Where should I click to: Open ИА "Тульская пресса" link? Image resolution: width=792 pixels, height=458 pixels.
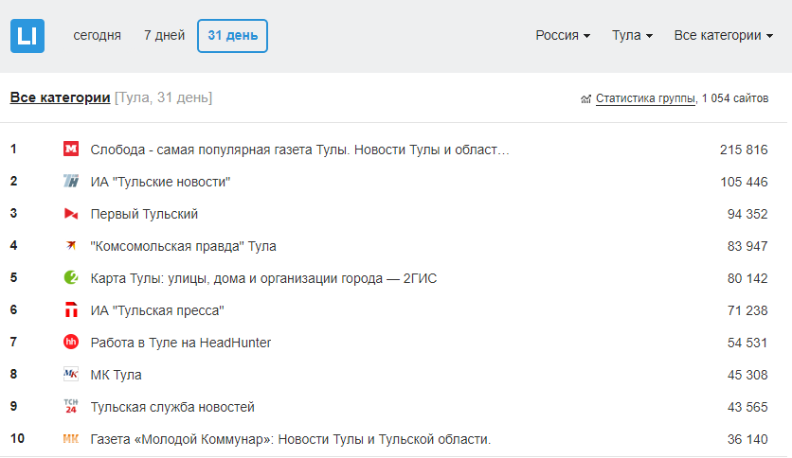coord(157,310)
